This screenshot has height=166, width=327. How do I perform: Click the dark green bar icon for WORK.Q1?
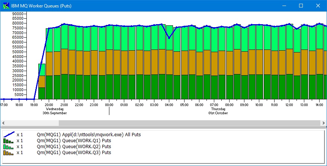[8, 141]
